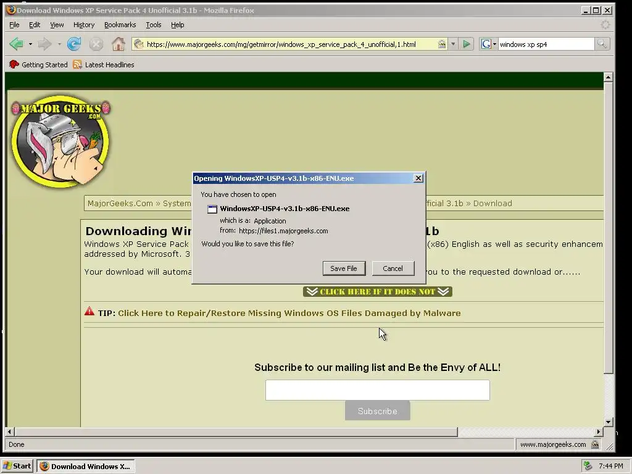Click the site icon in address bar
Image resolution: width=632 pixels, height=474 pixels.
(x=139, y=44)
